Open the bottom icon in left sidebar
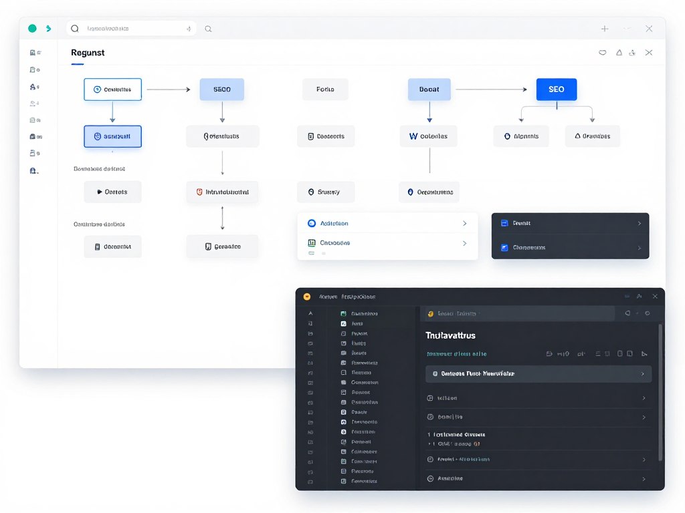 (x=34, y=171)
